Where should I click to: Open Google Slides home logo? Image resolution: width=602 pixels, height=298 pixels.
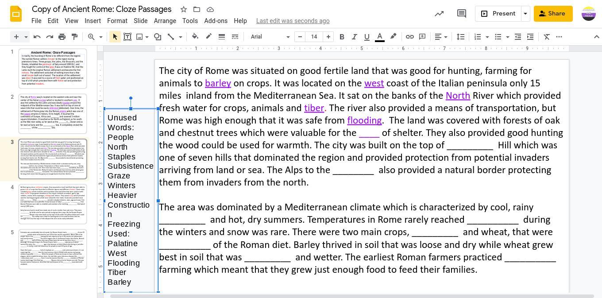pyautogui.click(x=16, y=14)
